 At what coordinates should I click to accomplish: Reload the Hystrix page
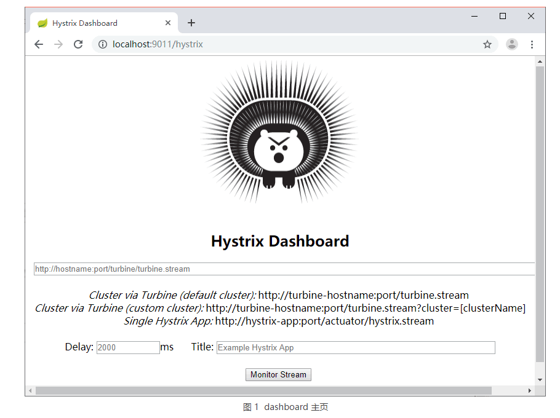click(x=78, y=44)
